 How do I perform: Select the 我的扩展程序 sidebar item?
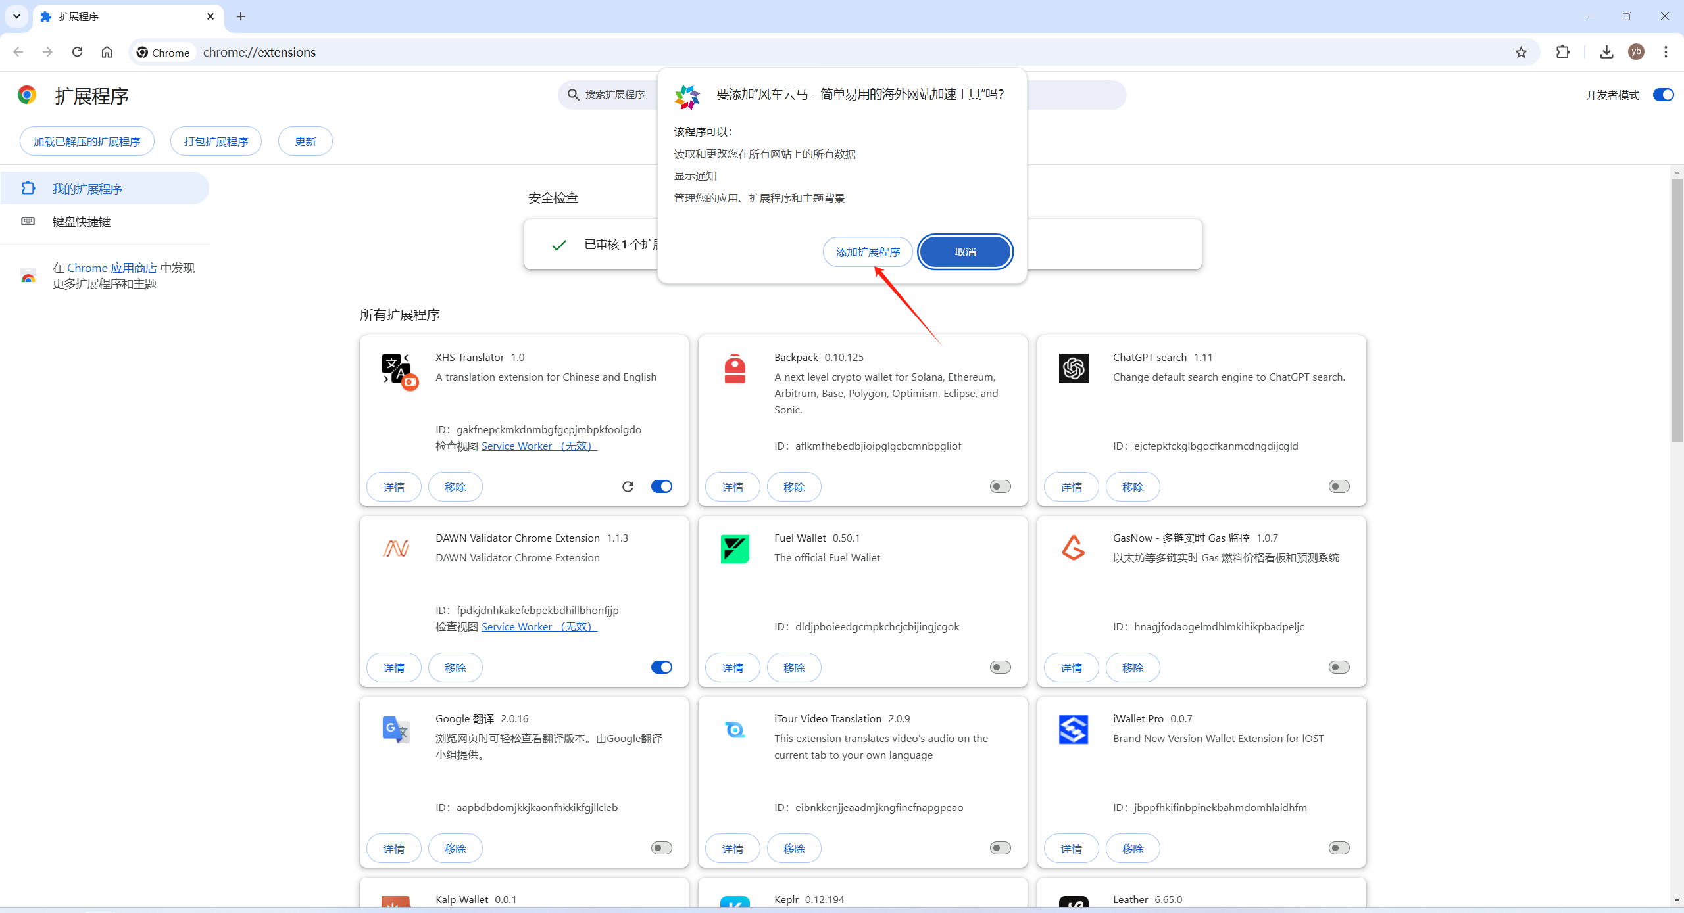tap(87, 189)
